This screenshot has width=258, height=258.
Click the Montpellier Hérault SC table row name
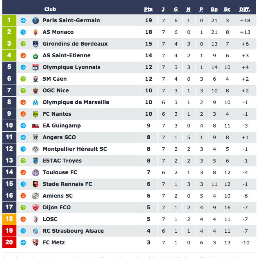pos(75,149)
